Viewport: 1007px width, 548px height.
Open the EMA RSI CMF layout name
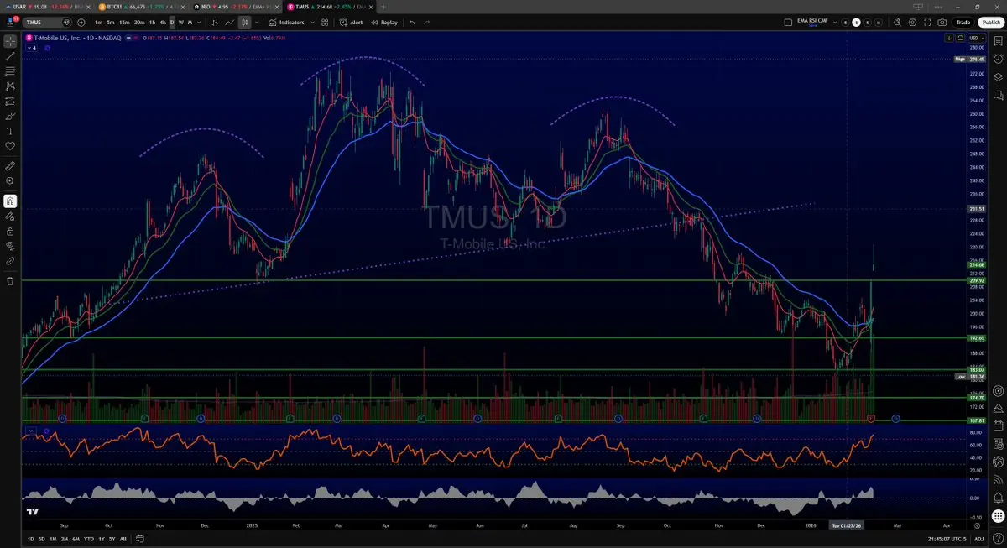tap(814, 23)
